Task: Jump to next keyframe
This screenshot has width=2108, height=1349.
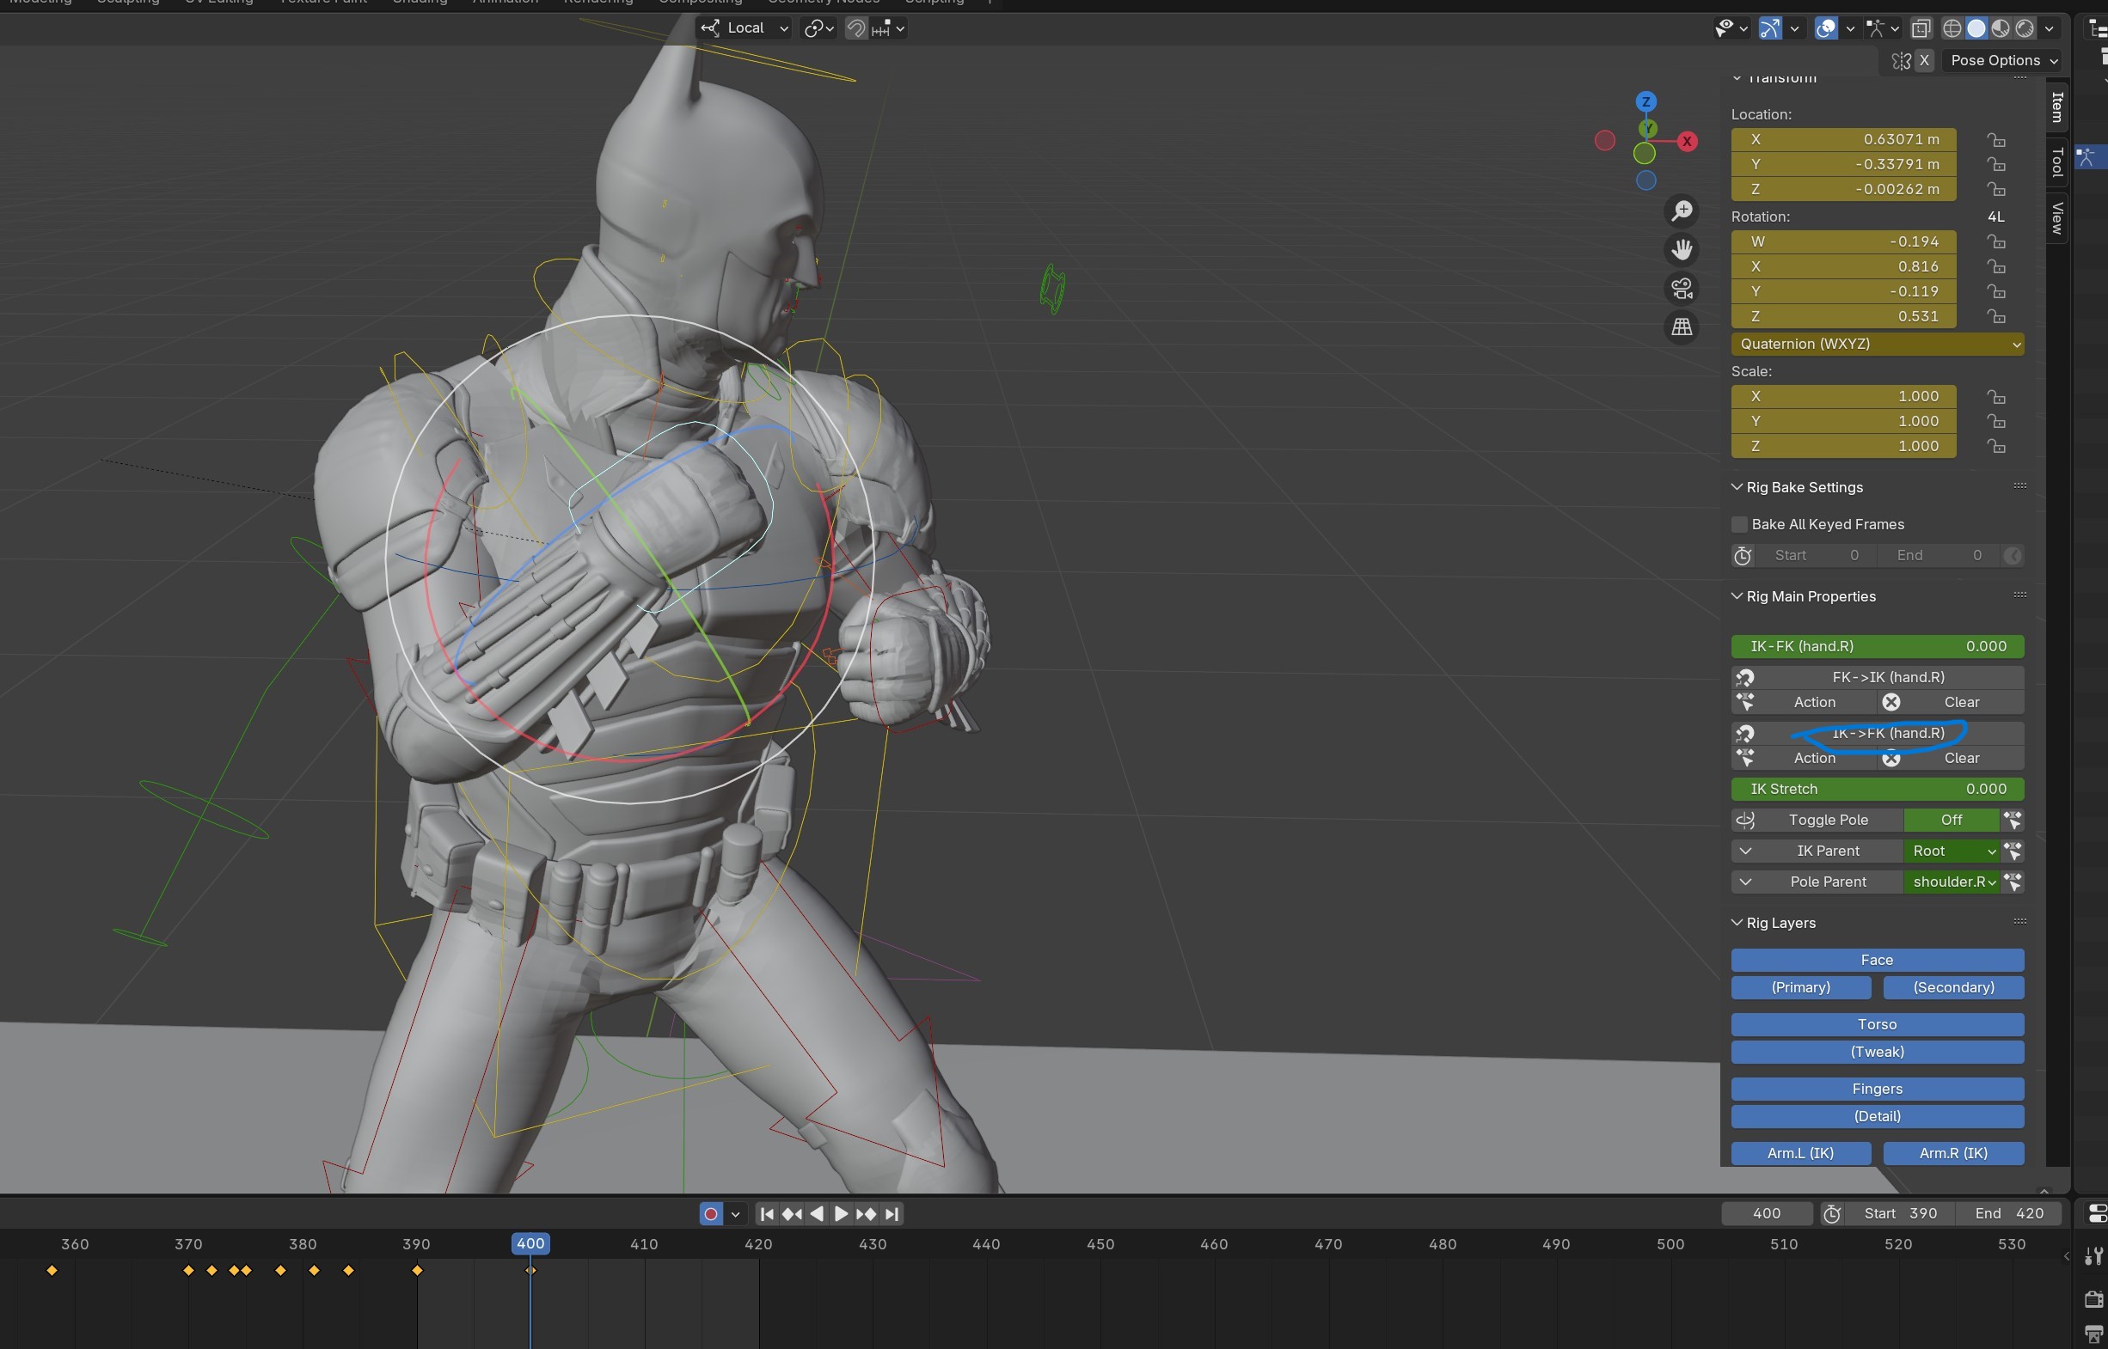Action: pos(866,1214)
